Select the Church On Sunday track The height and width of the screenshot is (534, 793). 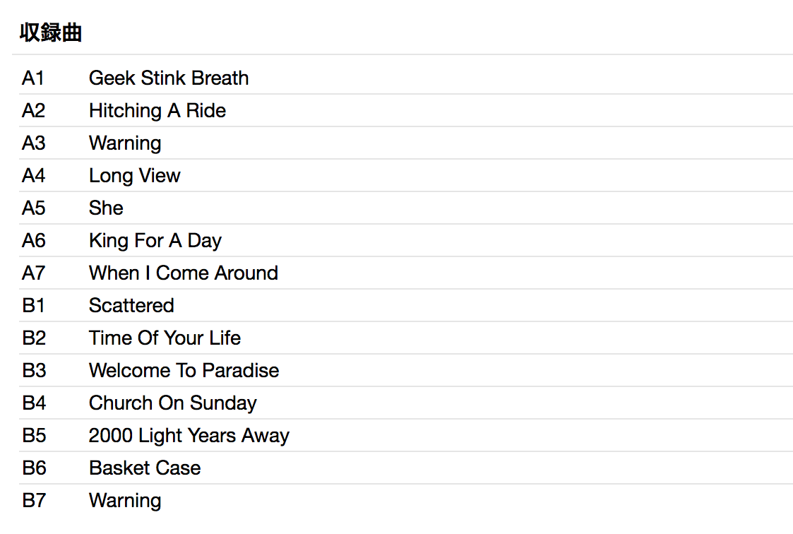click(x=173, y=403)
